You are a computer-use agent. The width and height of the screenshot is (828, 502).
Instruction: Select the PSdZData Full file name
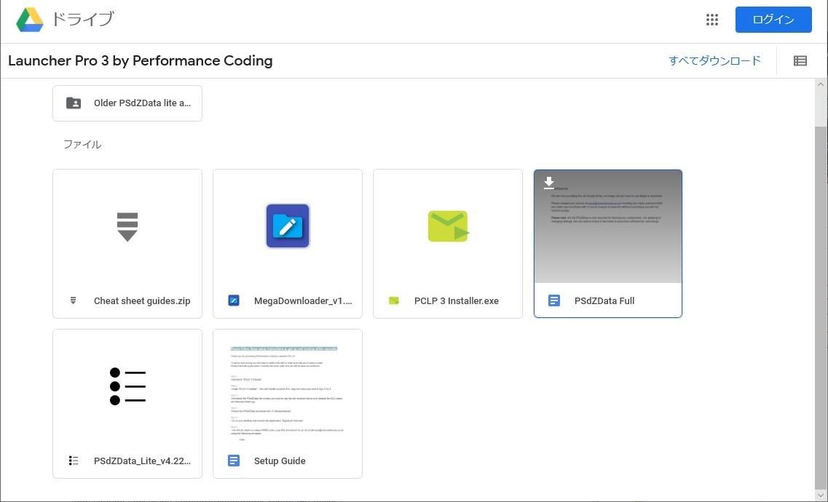point(604,301)
